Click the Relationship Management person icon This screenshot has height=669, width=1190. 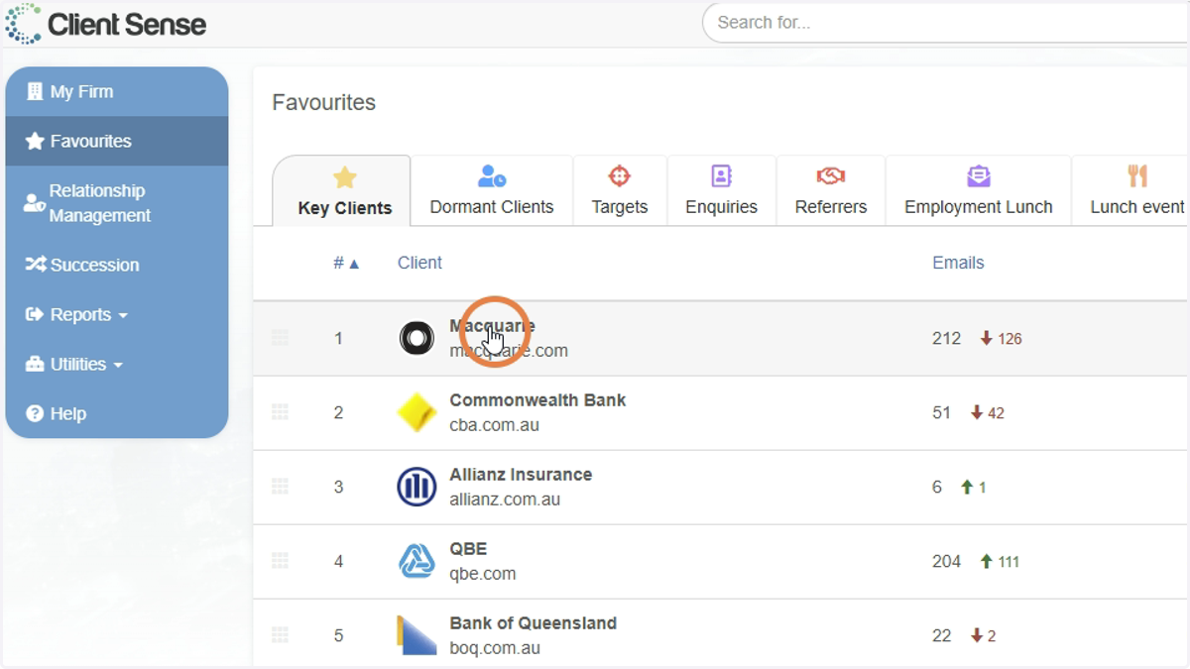click(x=35, y=203)
